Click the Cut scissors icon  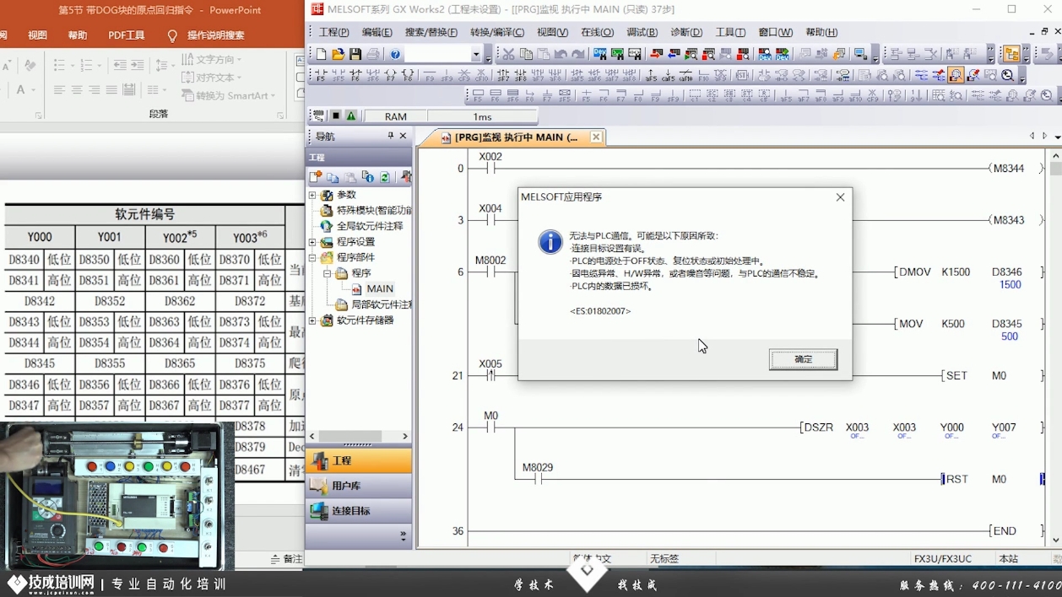point(508,54)
